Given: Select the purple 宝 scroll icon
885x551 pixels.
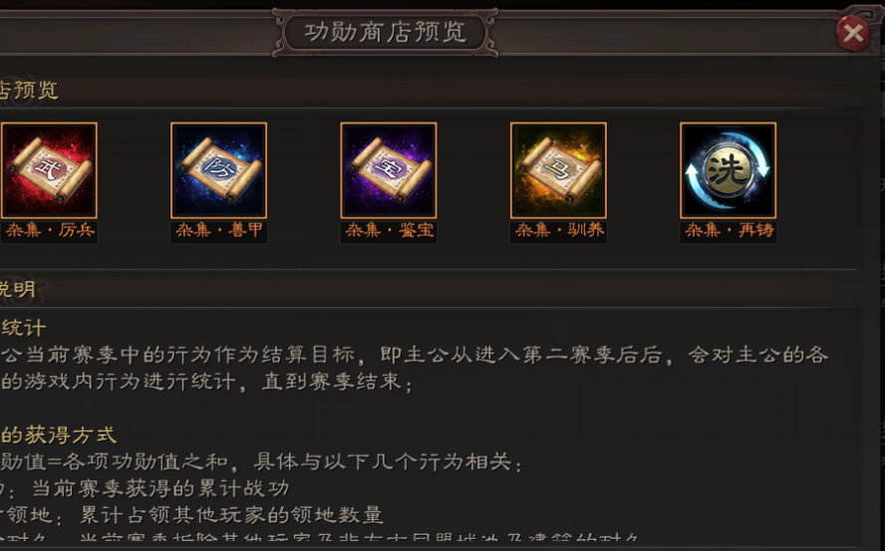Looking at the screenshot, I should 389,170.
